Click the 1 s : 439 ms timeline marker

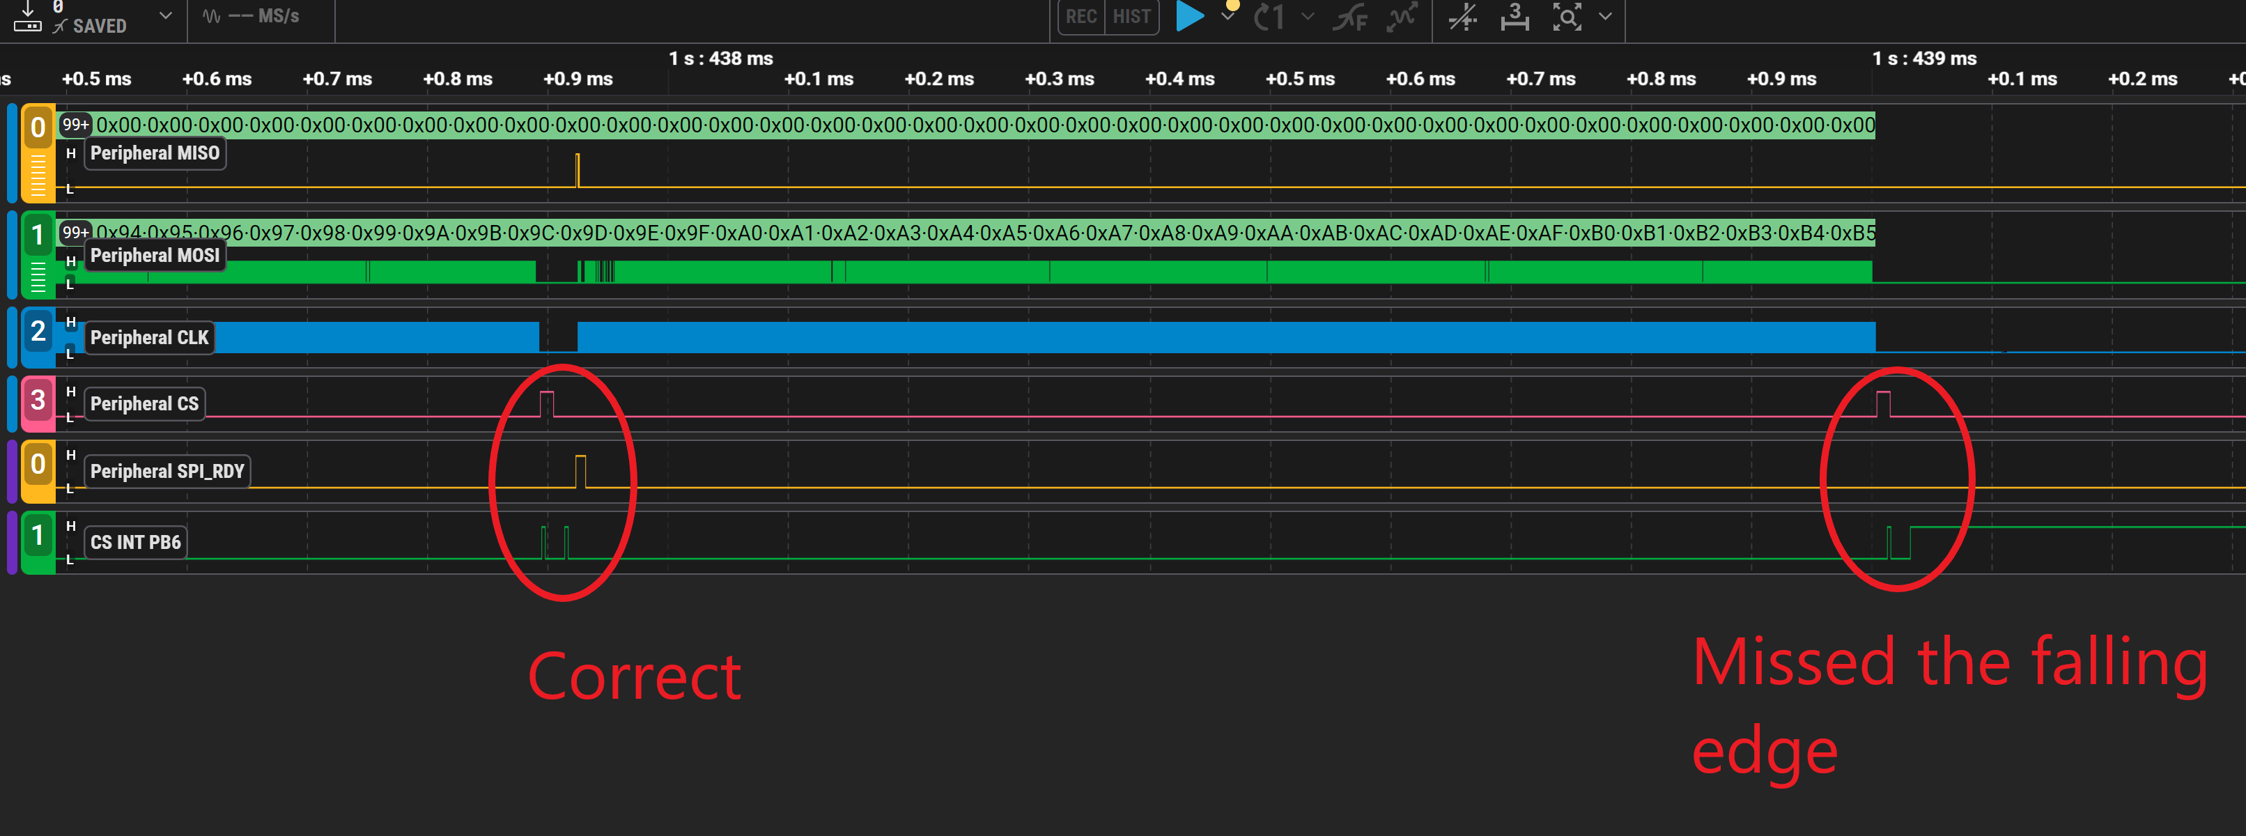pos(1923,59)
